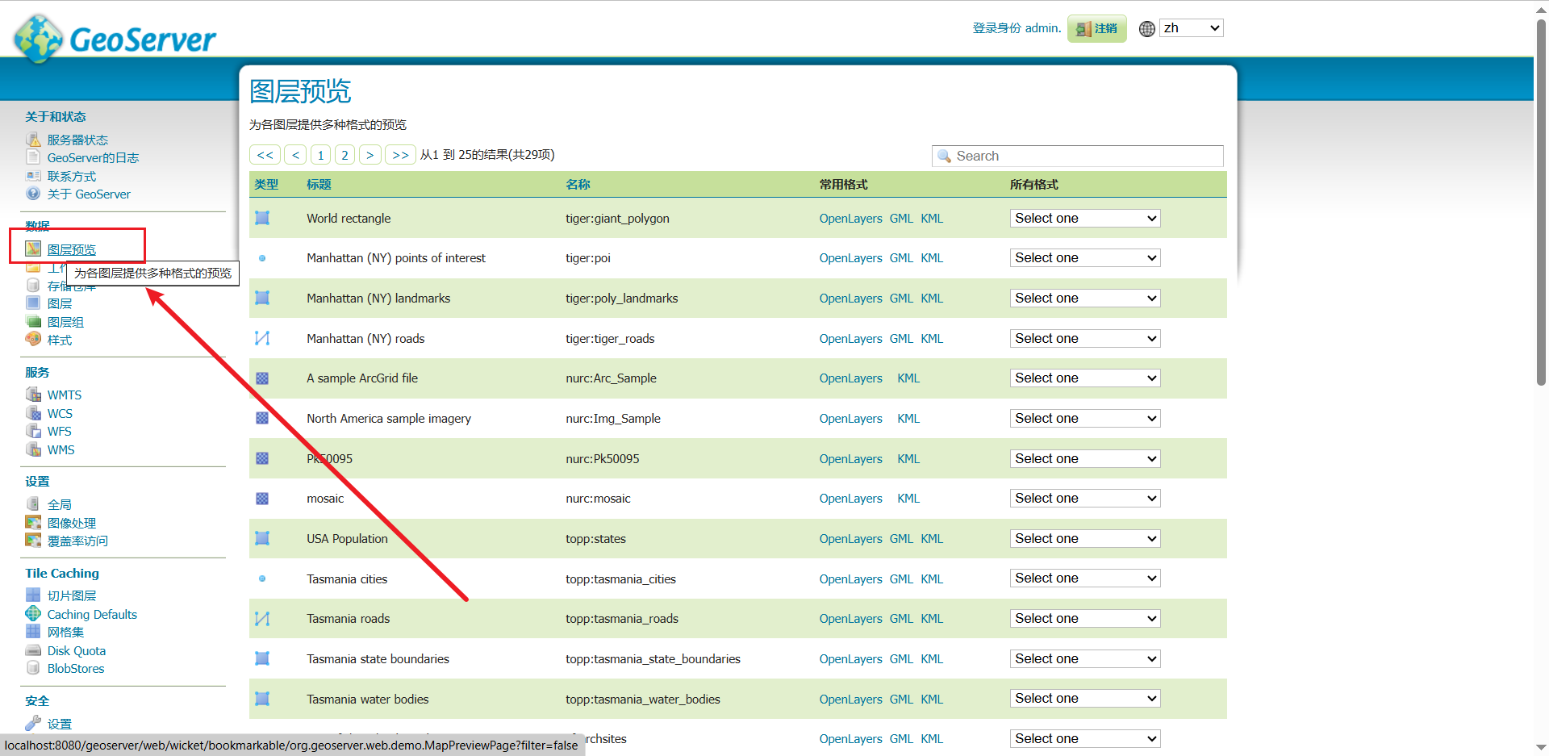Sort table by 标题 column header
This screenshot has width=1549, height=756.
319,184
